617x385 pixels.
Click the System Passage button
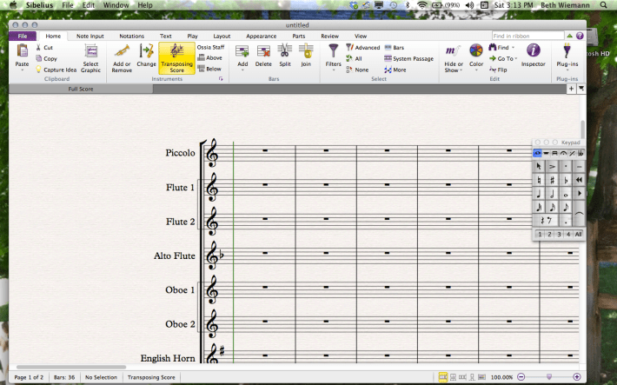[408, 58]
